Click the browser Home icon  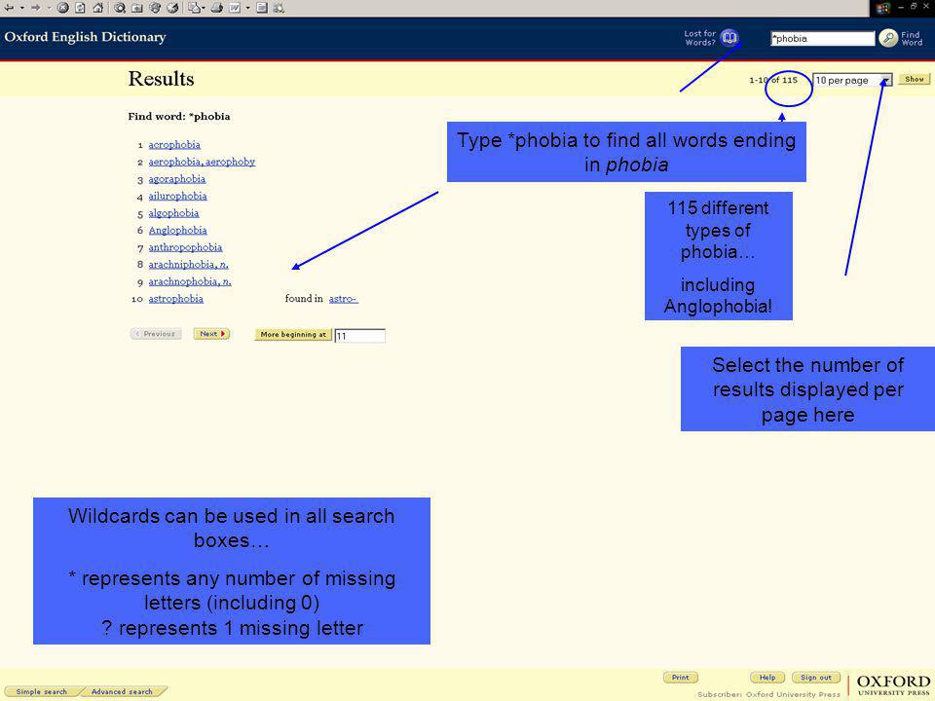pyautogui.click(x=97, y=8)
